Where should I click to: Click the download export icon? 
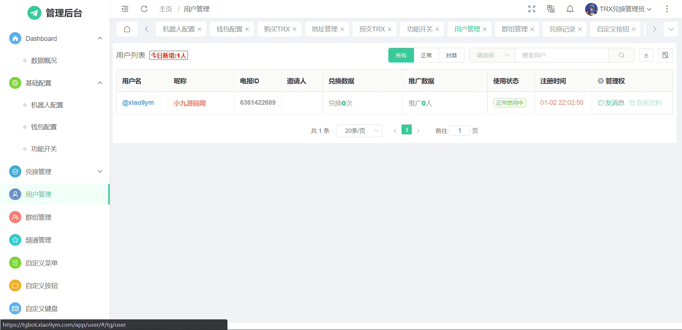(x=646, y=55)
